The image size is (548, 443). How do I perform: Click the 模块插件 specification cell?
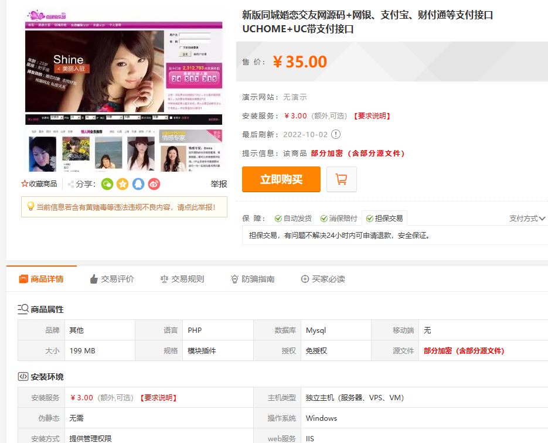point(217,351)
